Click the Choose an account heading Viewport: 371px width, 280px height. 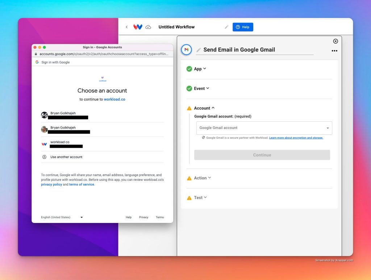102,90
